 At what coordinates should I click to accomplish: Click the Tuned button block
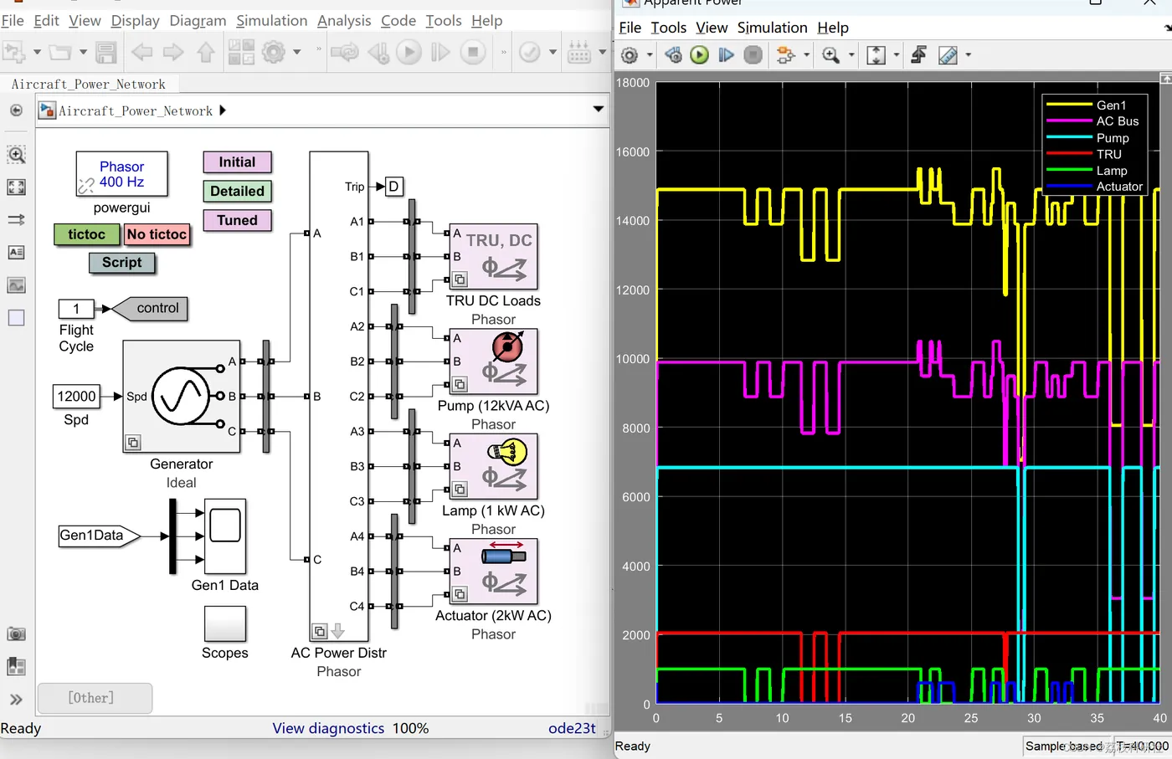pyautogui.click(x=237, y=221)
